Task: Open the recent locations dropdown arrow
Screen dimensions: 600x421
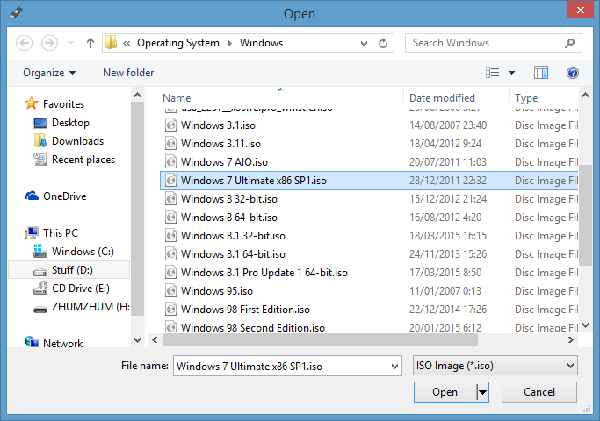Action: [71, 43]
